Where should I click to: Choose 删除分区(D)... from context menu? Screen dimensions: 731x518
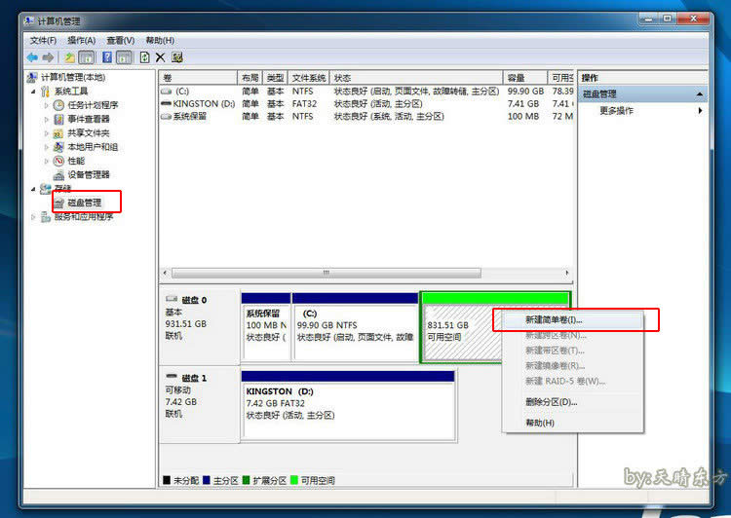point(551,401)
